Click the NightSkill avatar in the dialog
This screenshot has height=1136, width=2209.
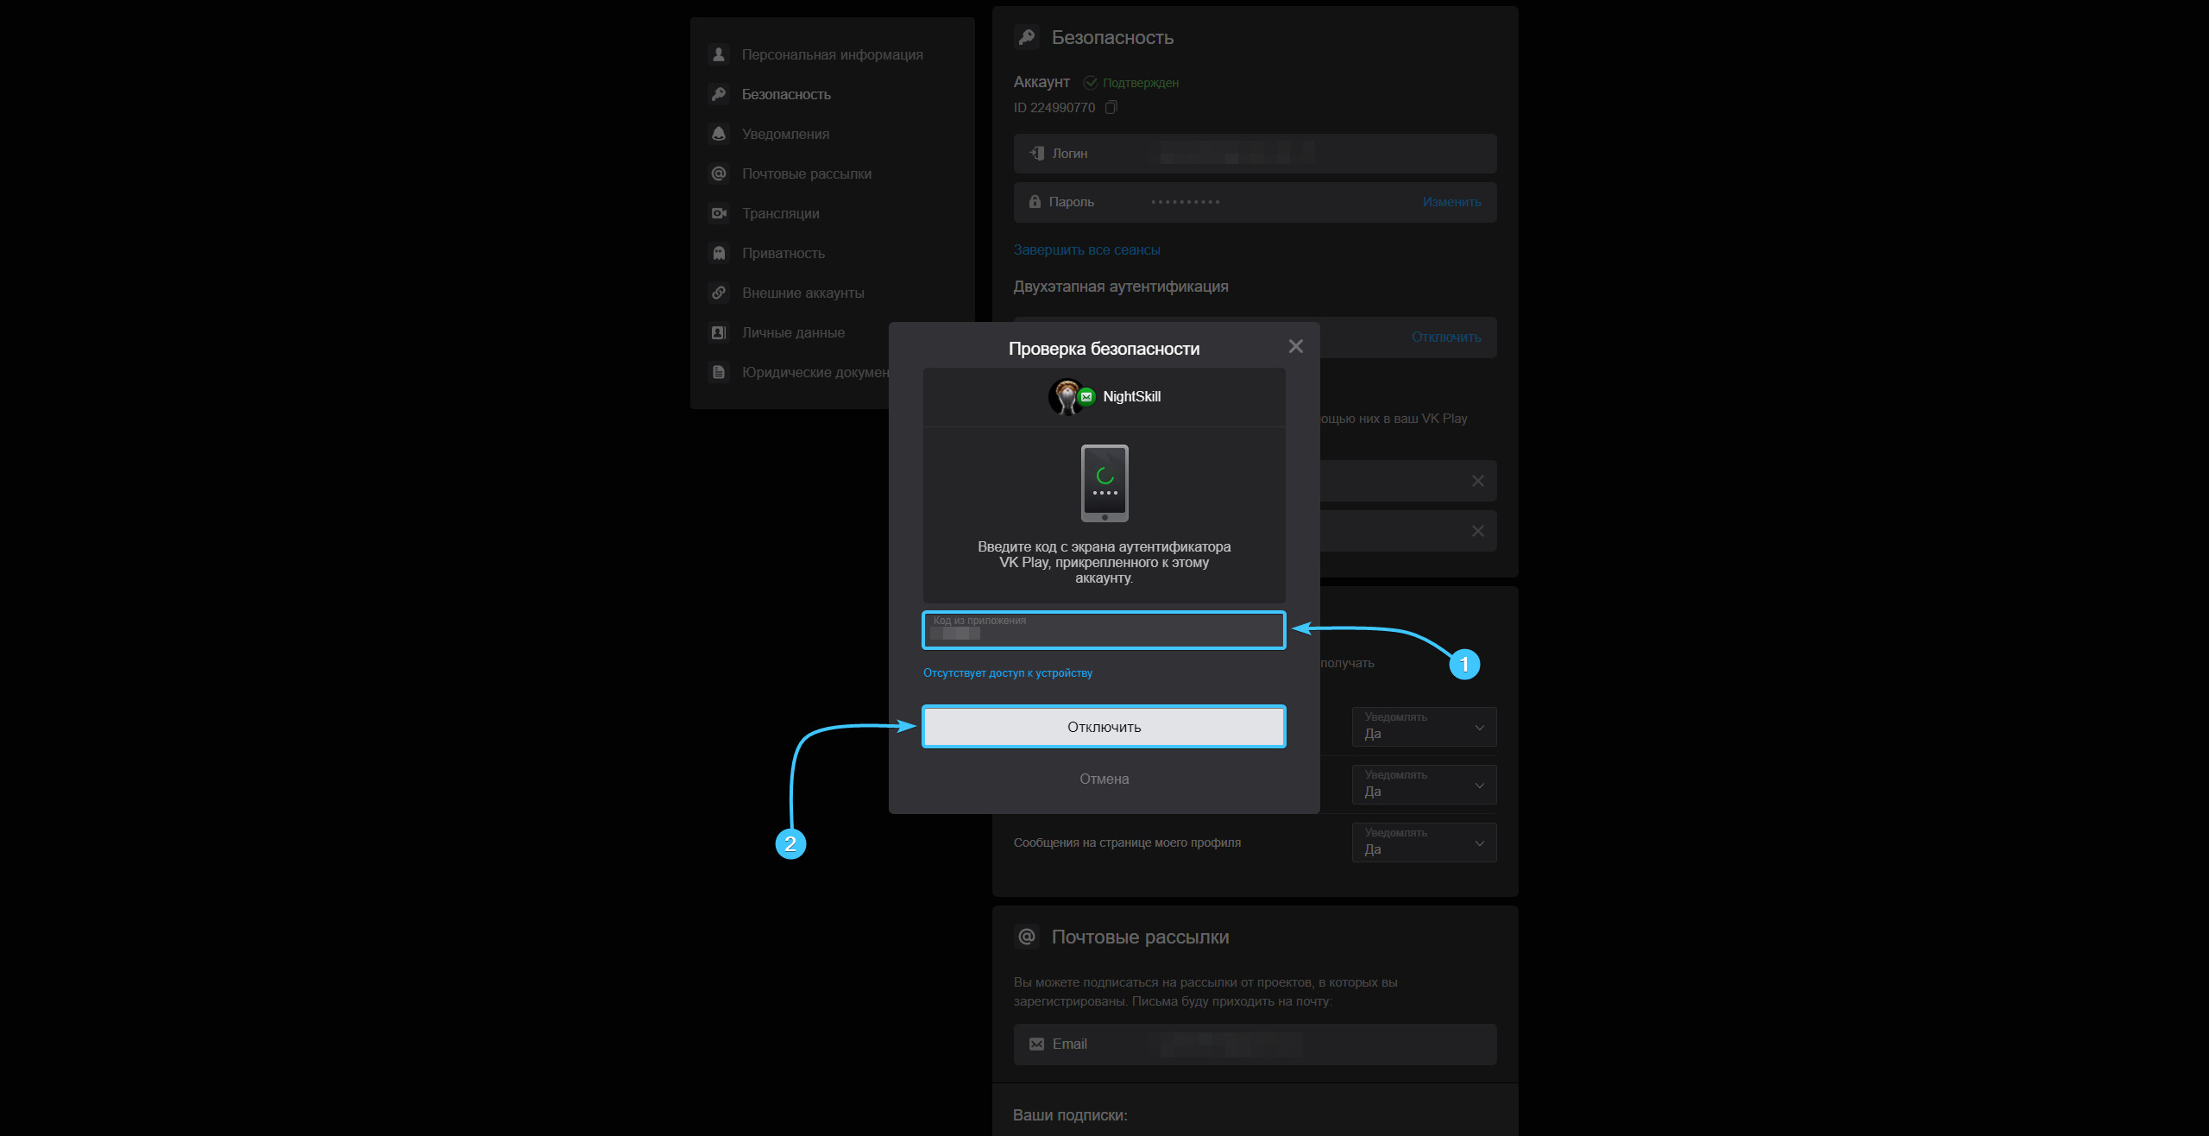pos(1067,396)
